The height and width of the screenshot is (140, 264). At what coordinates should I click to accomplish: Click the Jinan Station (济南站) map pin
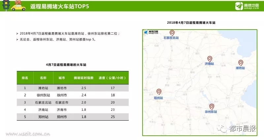209,58
